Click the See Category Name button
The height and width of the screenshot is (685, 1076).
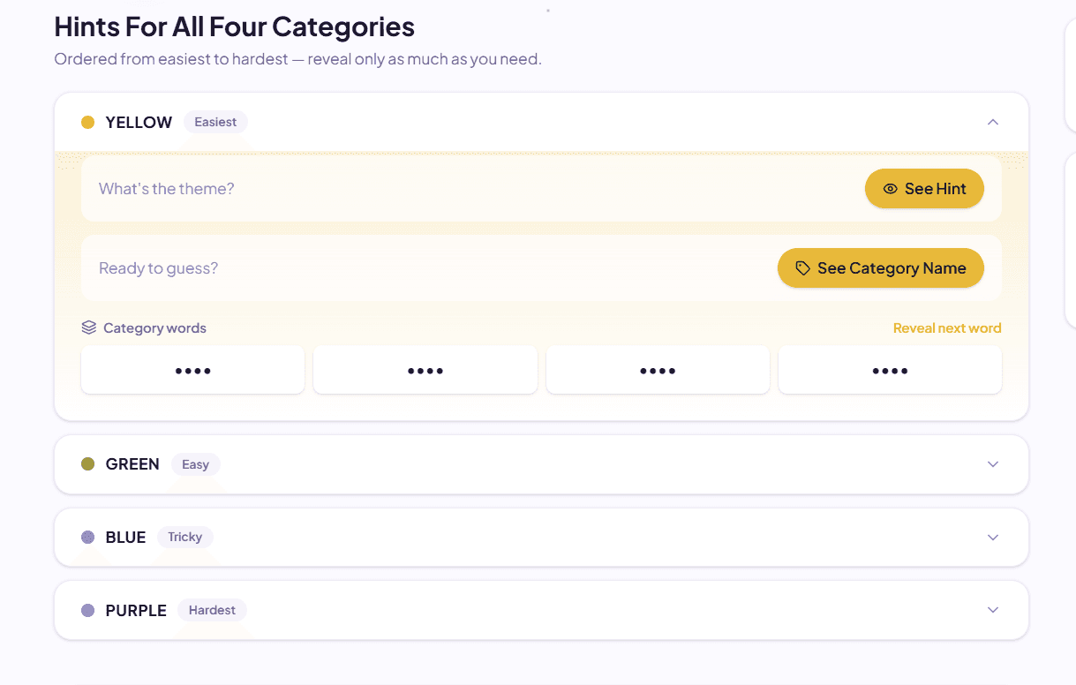click(x=881, y=268)
